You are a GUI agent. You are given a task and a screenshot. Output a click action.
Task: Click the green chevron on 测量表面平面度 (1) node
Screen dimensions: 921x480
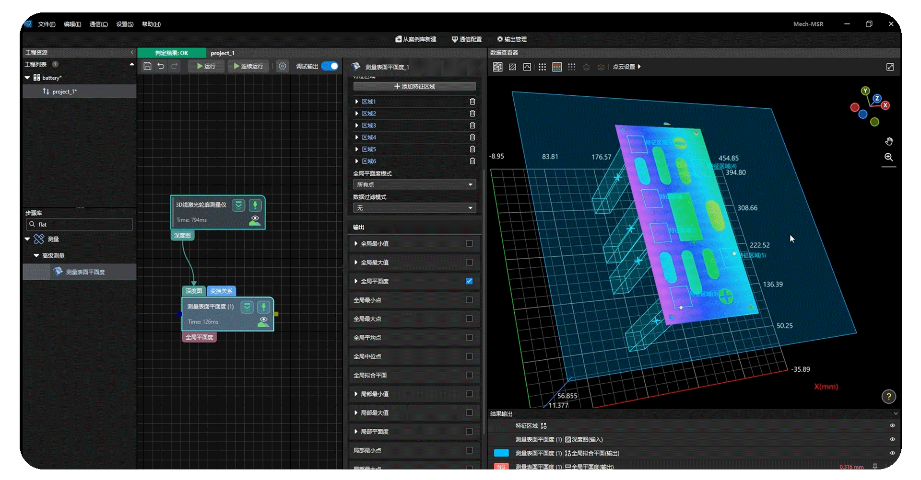247,307
